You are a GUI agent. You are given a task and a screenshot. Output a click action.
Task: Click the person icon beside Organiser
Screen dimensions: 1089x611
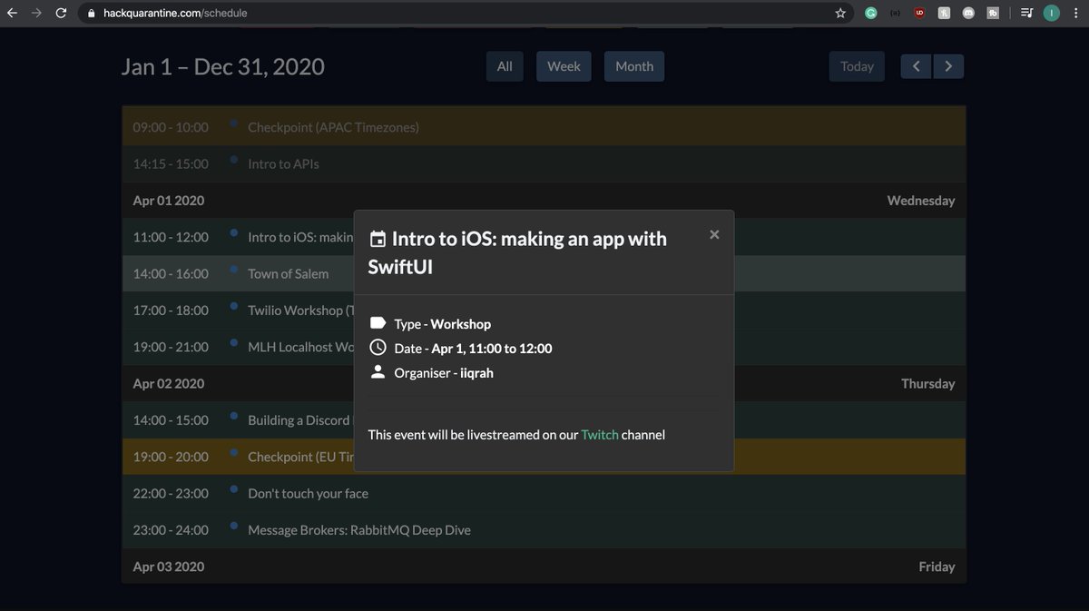coord(378,372)
